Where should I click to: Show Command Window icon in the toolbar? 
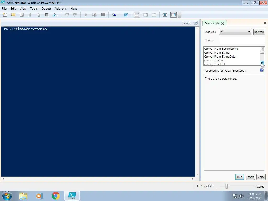pos(165,15)
